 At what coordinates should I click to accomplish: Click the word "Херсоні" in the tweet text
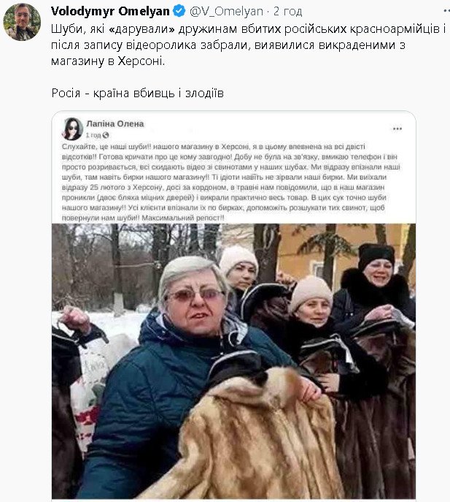click(141, 61)
